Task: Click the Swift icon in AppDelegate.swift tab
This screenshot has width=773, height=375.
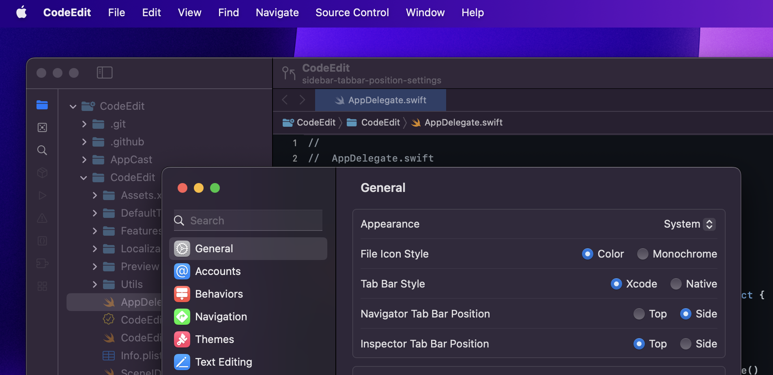Action: pos(340,100)
